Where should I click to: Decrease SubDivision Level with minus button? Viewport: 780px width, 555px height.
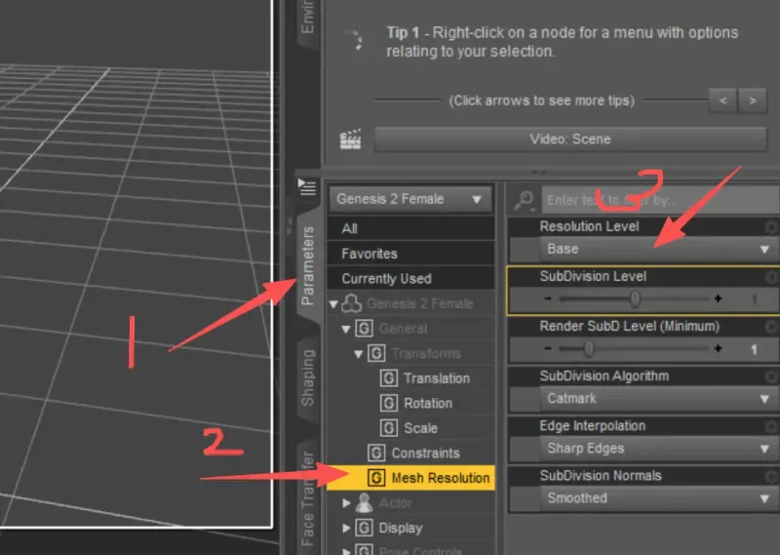click(x=548, y=298)
